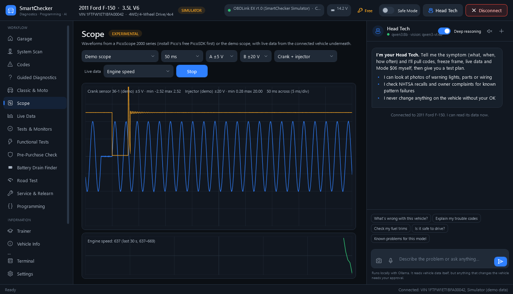This screenshot has width=513, height=294.
Task: Open channel B ±20 V range dropdown
Action: click(x=256, y=56)
